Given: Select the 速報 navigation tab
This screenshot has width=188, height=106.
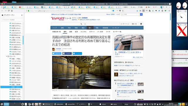Looking at the screenshot, I should pos(62,28).
